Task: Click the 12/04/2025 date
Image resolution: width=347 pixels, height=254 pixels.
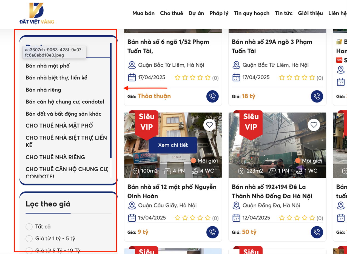Action: pyautogui.click(x=256, y=218)
